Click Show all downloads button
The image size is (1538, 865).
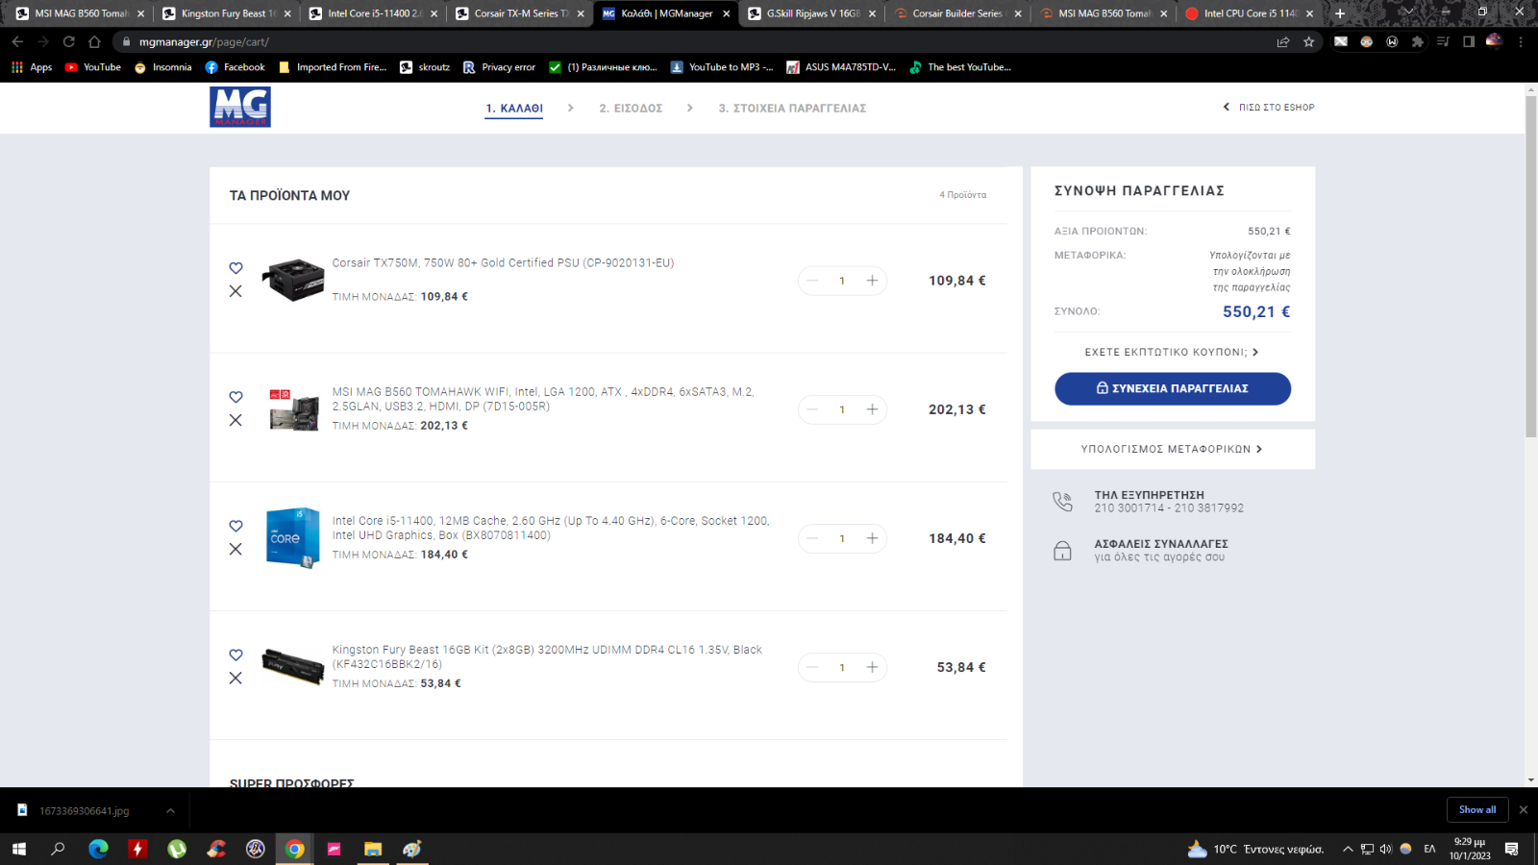(x=1477, y=809)
